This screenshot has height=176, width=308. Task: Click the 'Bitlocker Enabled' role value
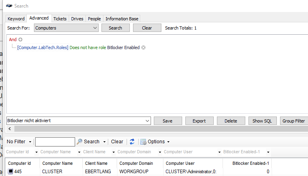point(123,47)
